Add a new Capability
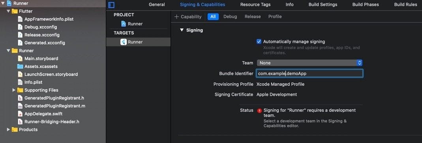 tap(188, 17)
